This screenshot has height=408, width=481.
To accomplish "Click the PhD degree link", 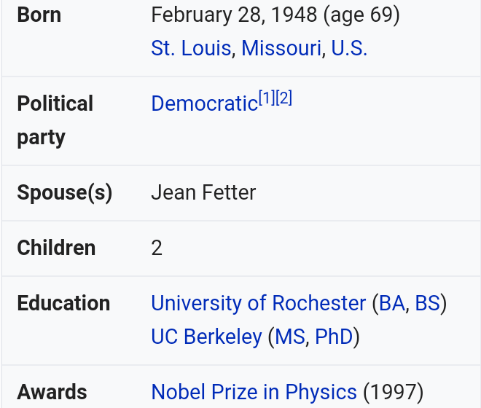I will (334, 337).
